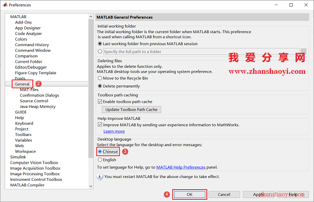The width and height of the screenshot is (314, 202).
Task: Toggle Improve MATLAB user experience checkbox
Action: (100, 125)
